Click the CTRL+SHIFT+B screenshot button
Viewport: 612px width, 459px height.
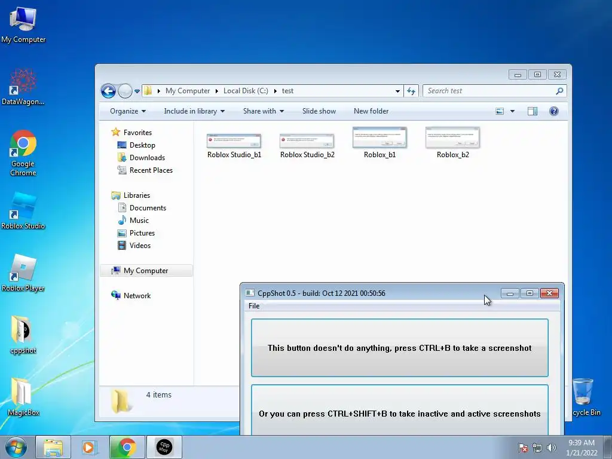pyautogui.click(x=400, y=410)
